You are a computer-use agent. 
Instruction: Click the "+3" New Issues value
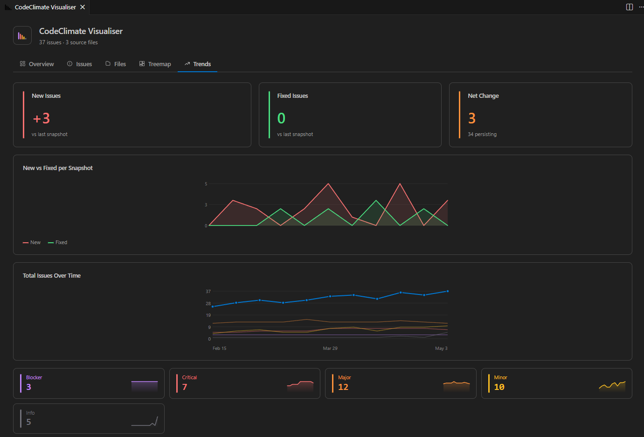pyautogui.click(x=41, y=118)
